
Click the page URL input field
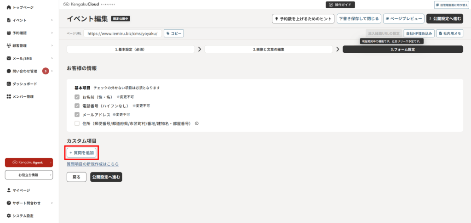click(122, 33)
